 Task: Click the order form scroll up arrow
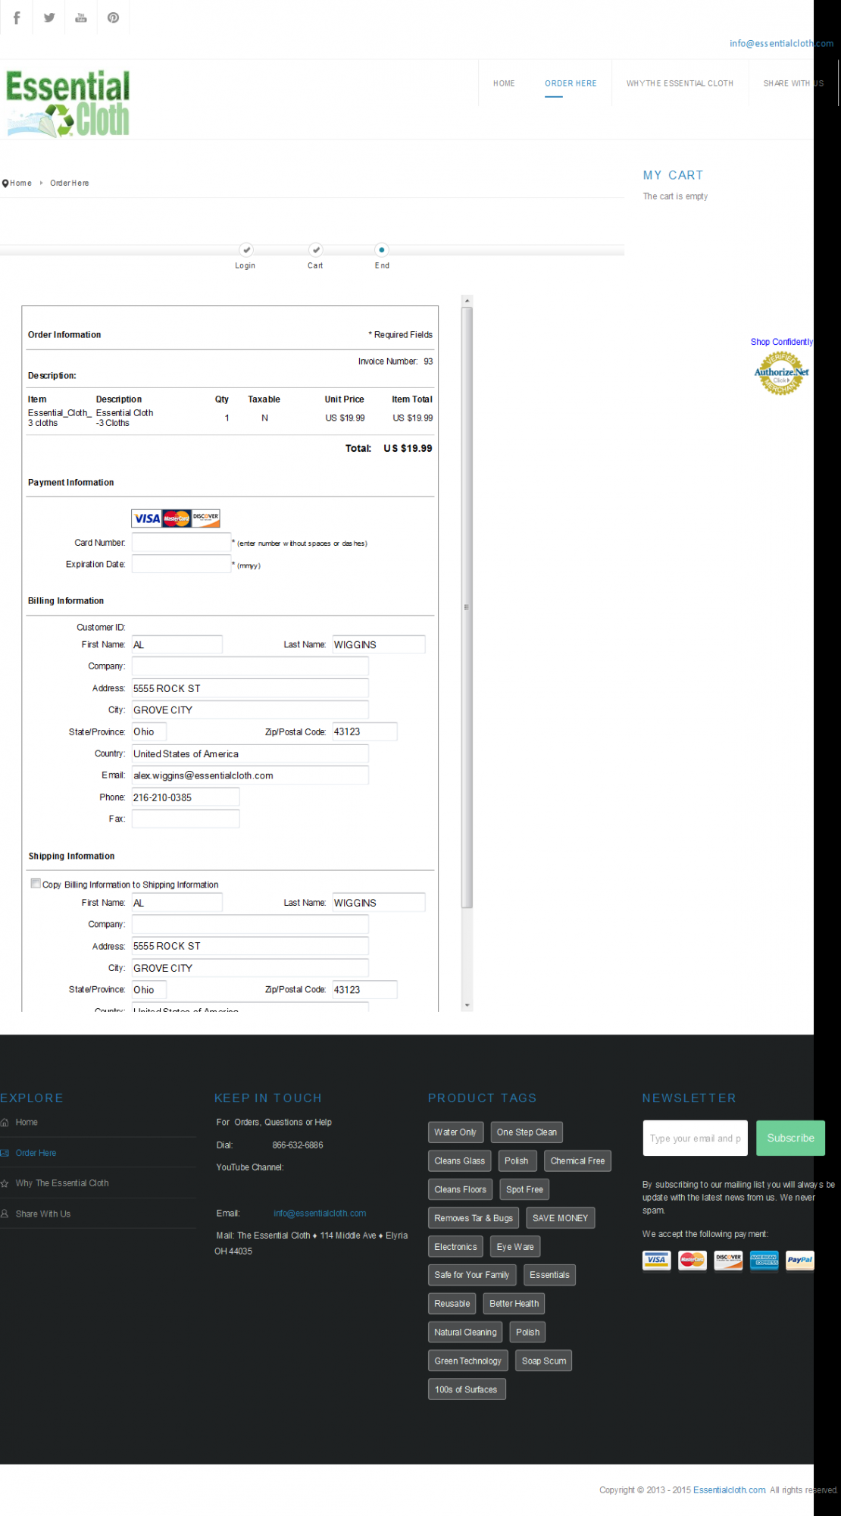tap(467, 301)
